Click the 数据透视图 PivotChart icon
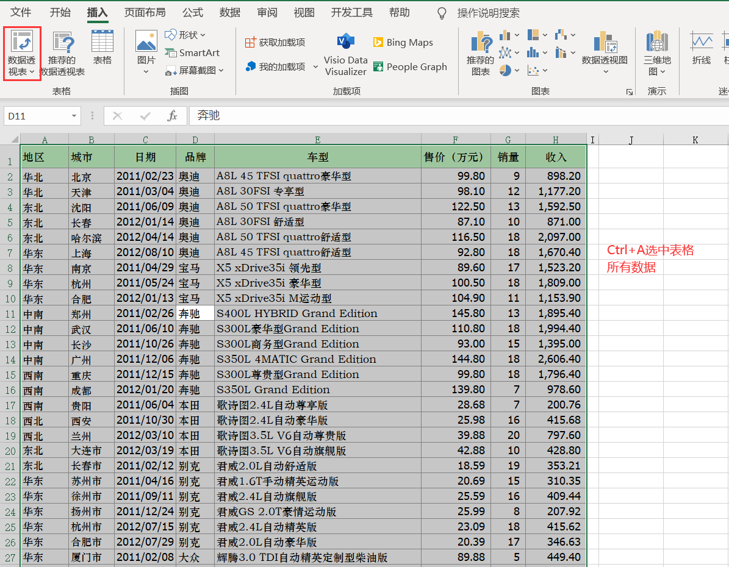The image size is (729, 567). click(605, 42)
